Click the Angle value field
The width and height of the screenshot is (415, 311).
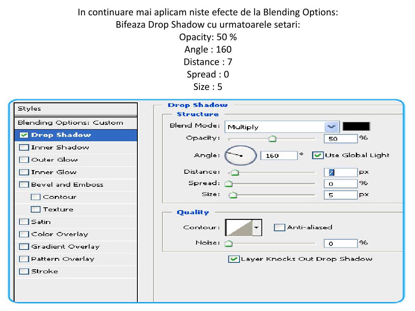[x=279, y=155]
